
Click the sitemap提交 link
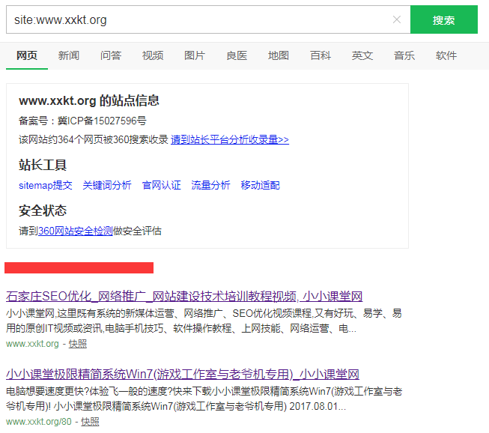(x=46, y=185)
